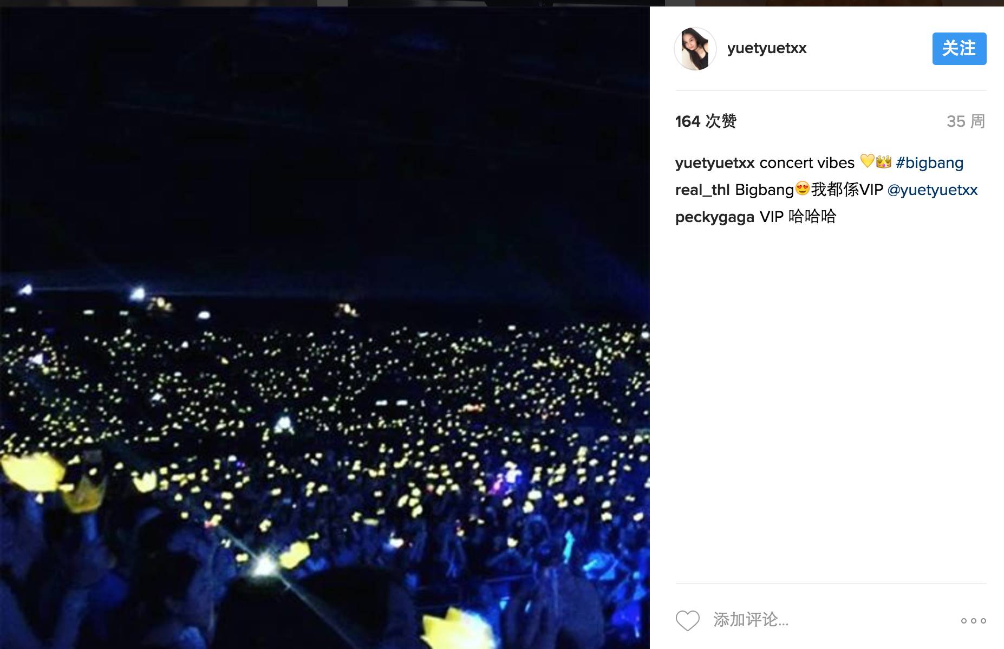Open the three-dot more options menu

973,621
